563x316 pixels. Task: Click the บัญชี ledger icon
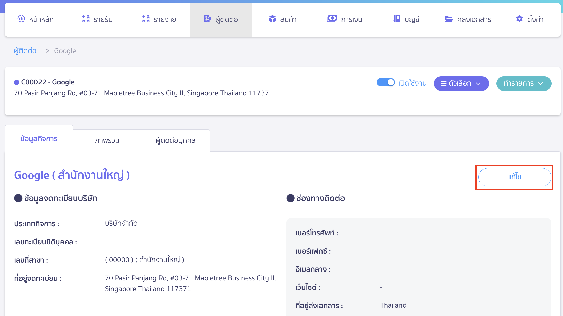(397, 19)
